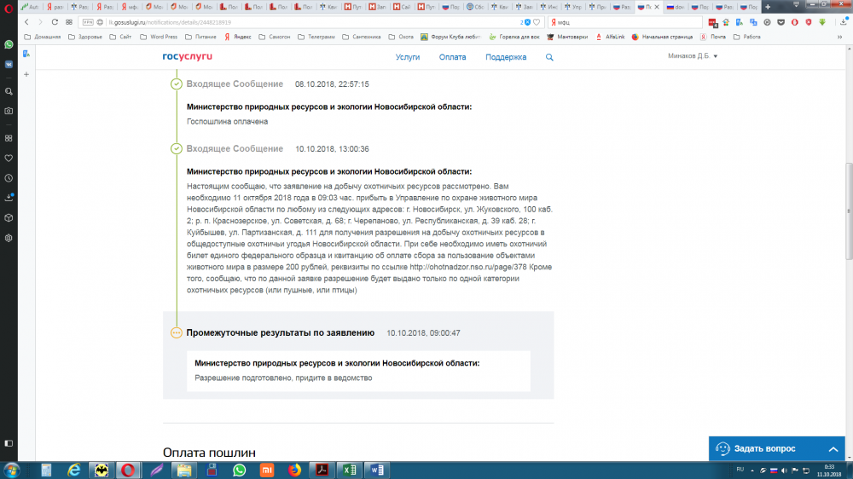Open VK messenger in the Opera sidebar
Screen dimensions: 853x479
point(9,63)
